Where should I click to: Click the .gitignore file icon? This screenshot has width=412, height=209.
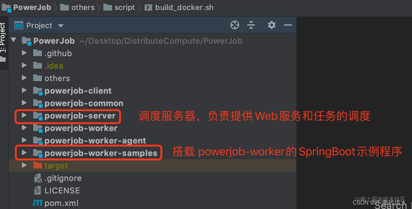[x=38, y=178]
